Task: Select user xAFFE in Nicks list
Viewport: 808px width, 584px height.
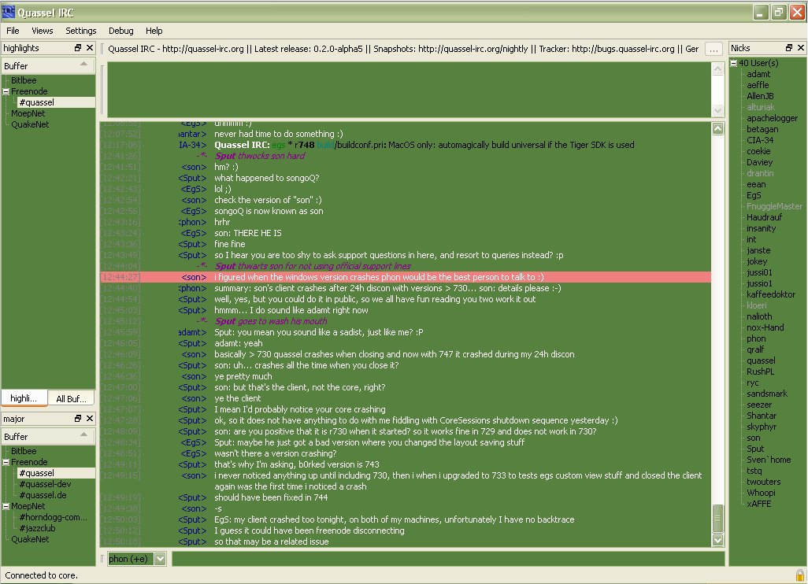Action: pyautogui.click(x=758, y=505)
